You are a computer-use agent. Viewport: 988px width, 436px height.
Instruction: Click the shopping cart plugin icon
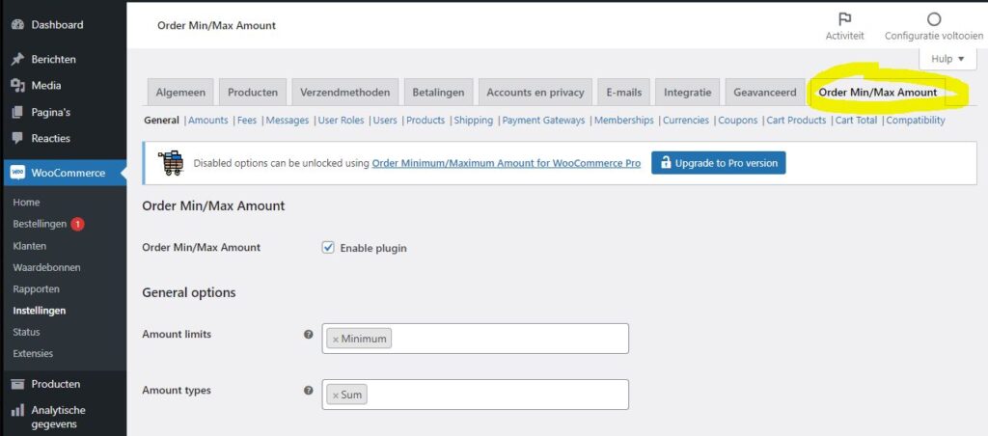170,163
